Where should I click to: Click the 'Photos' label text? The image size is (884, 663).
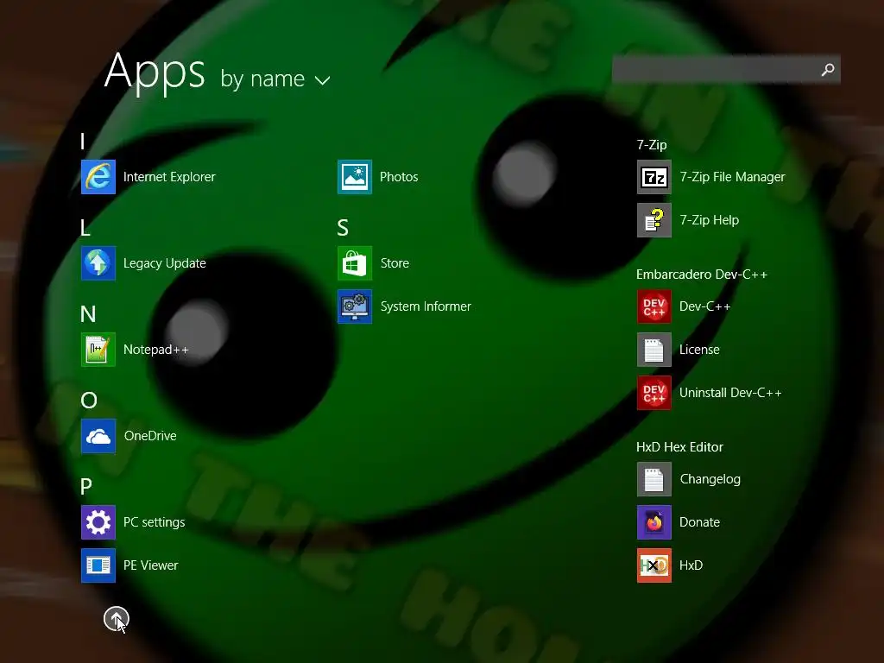coord(399,177)
